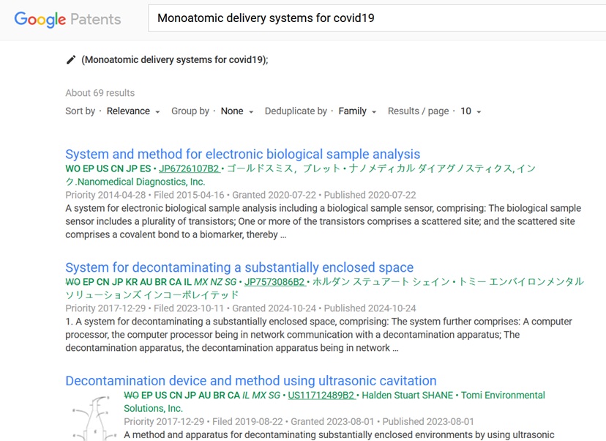Click the biological sample sensor abstract snippet
Image resolution: width=606 pixels, height=441 pixels.
tap(323, 221)
